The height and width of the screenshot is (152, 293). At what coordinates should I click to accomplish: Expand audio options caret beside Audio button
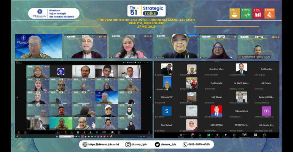click(21, 132)
